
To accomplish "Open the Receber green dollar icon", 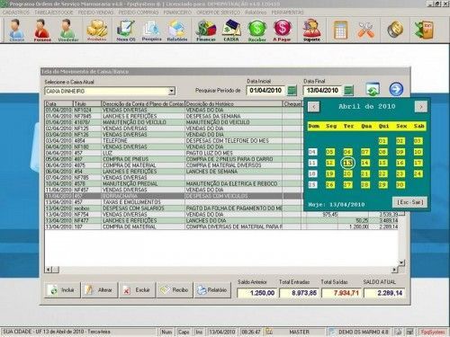I will point(257,30).
